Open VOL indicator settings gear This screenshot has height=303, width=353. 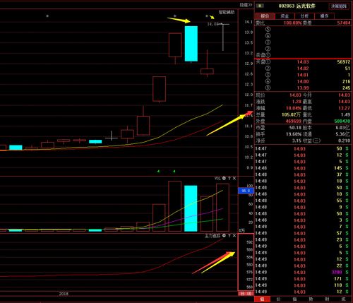tap(224, 178)
